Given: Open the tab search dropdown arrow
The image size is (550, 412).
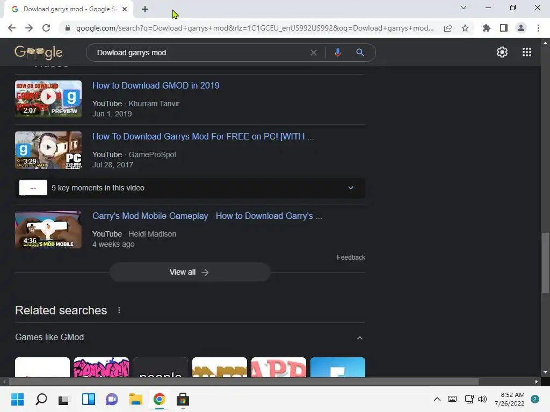Looking at the screenshot, I should [x=464, y=8].
